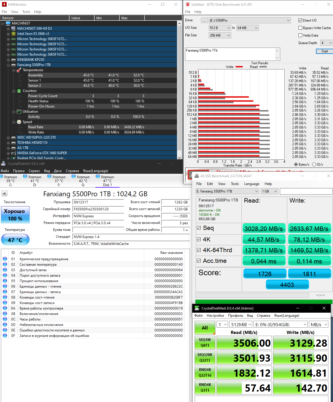Viewport: 333px width, 402px height.
Task: Enable Verify Data checkbox in ATTO
Action: pos(300,35)
